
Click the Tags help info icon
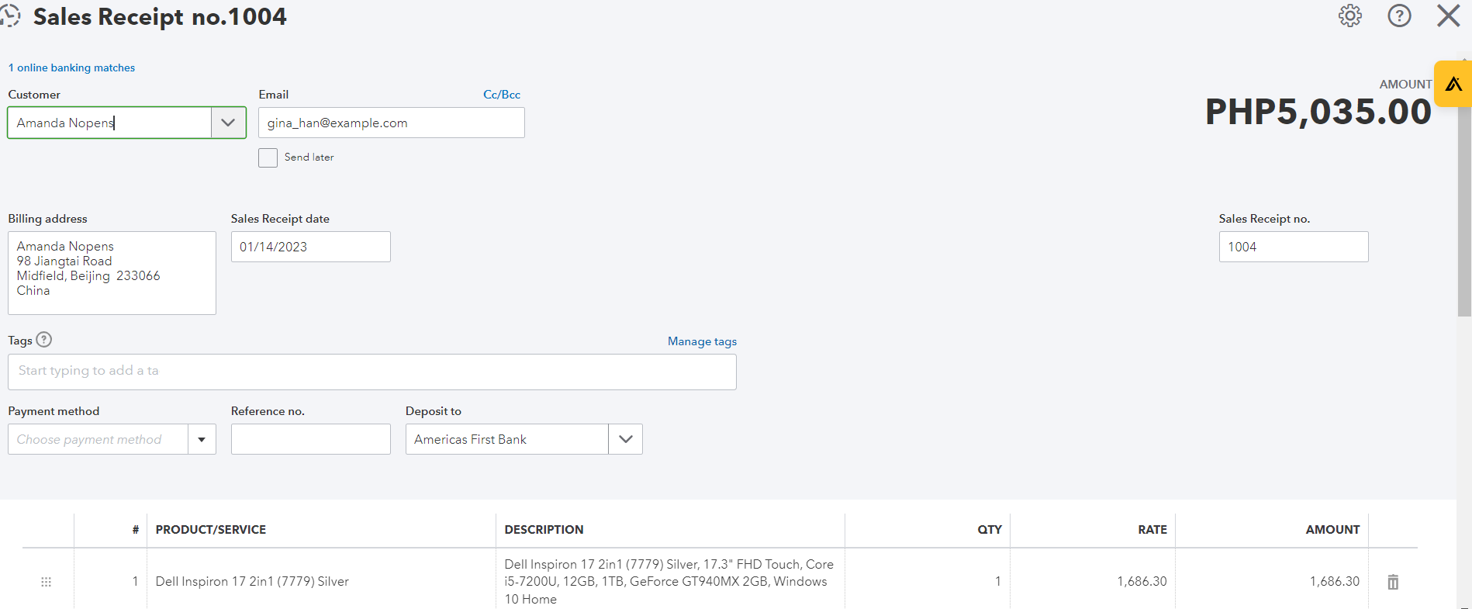(x=44, y=340)
